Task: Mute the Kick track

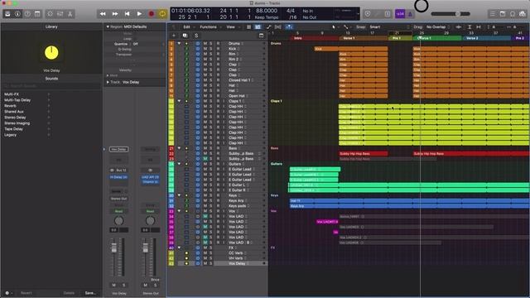Action: point(205,49)
